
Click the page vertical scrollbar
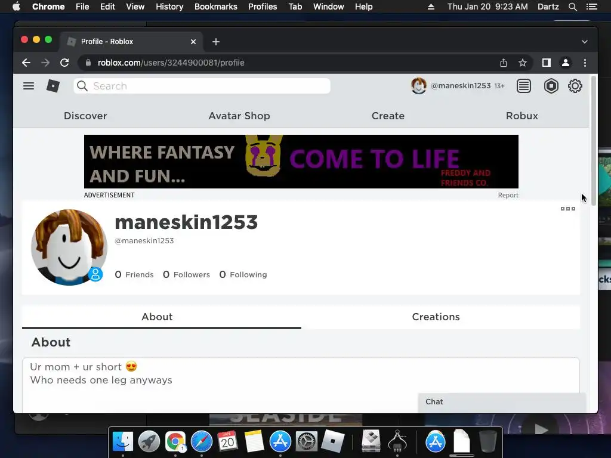pos(594,141)
